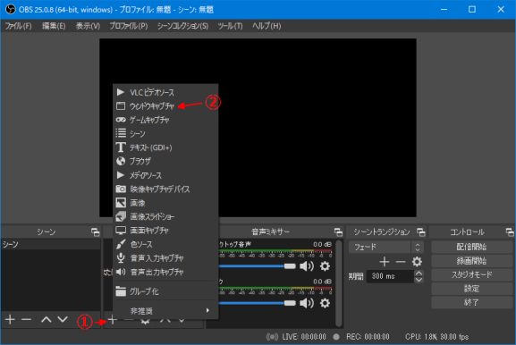Choose 音声入力キャプチャ source

pyautogui.click(x=165, y=258)
